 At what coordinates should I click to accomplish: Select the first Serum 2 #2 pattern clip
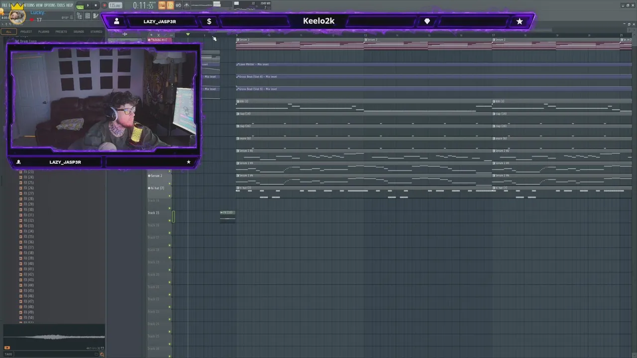[364, 155]
